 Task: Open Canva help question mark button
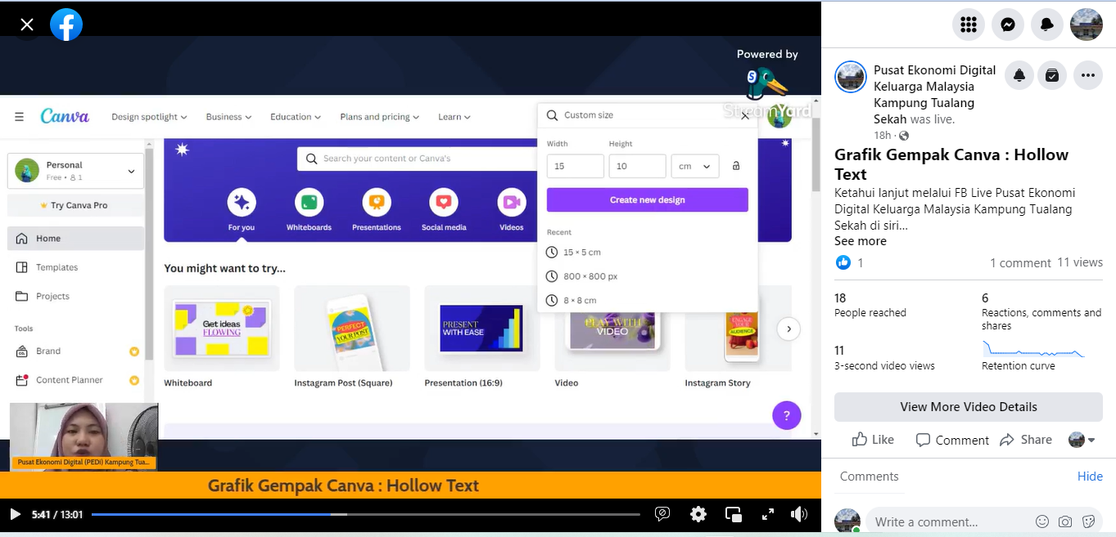787,415
